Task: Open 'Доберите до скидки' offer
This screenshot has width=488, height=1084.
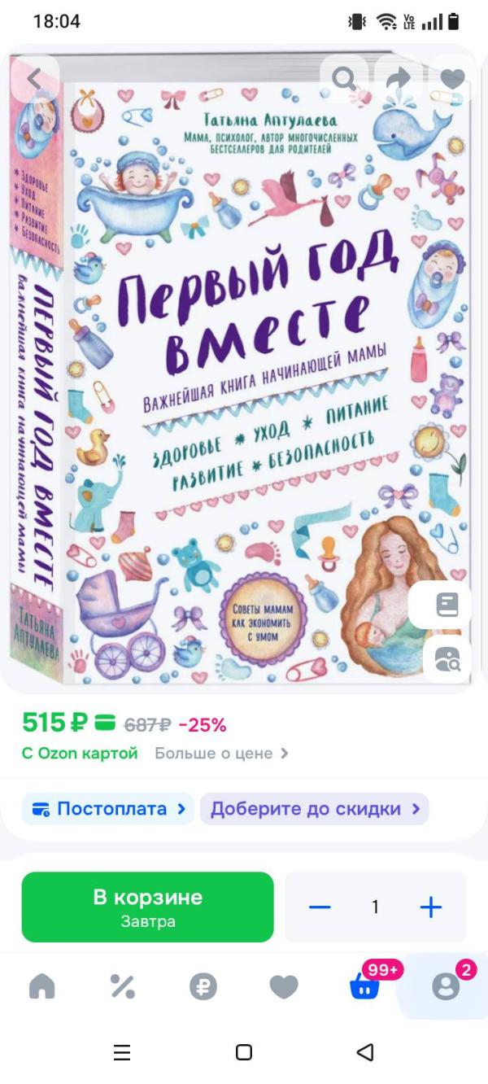Action: (314, 809)
